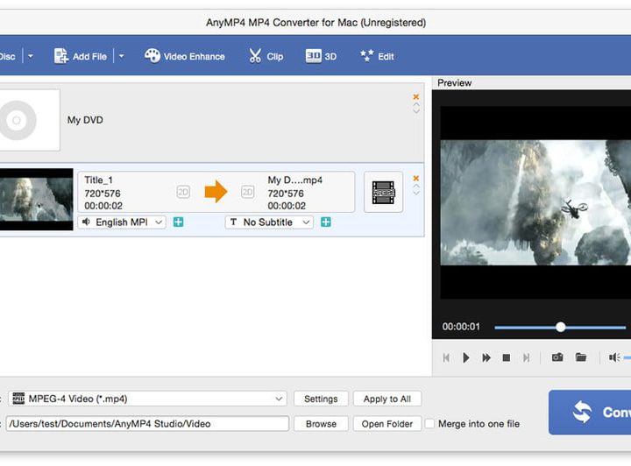
Task: Jump to previous in preview controls
Action: (446, 357)
